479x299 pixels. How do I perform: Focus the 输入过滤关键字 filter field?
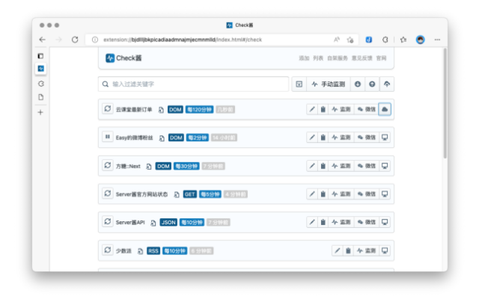[x=193, y=84]
